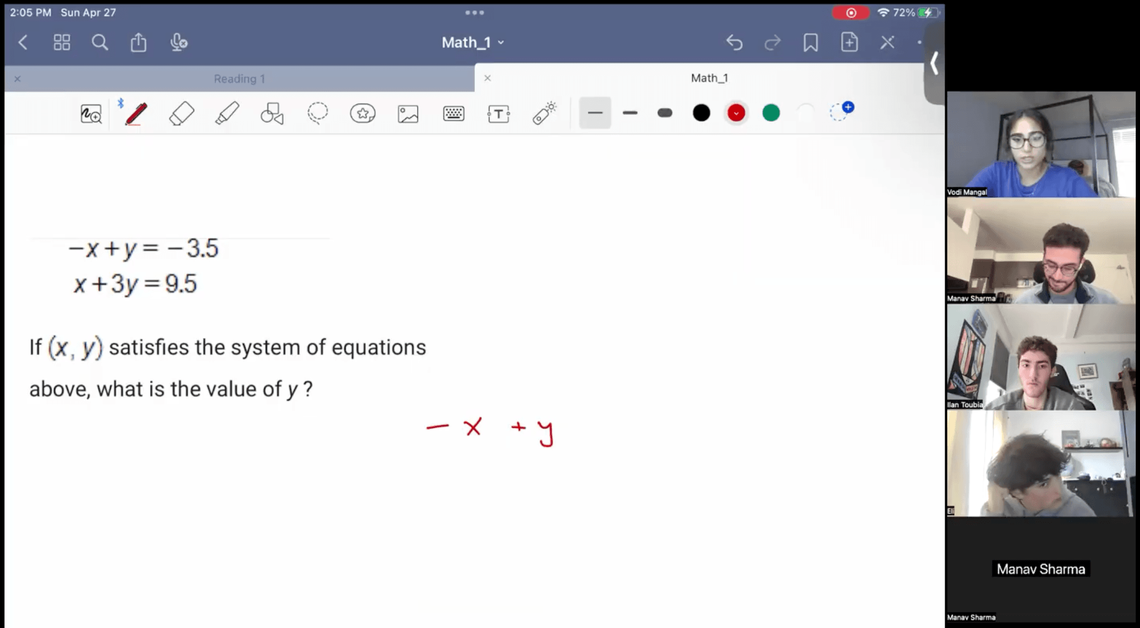Open the Image insert tool
The height and width of the screenshot is (628, 1140).
408,113
